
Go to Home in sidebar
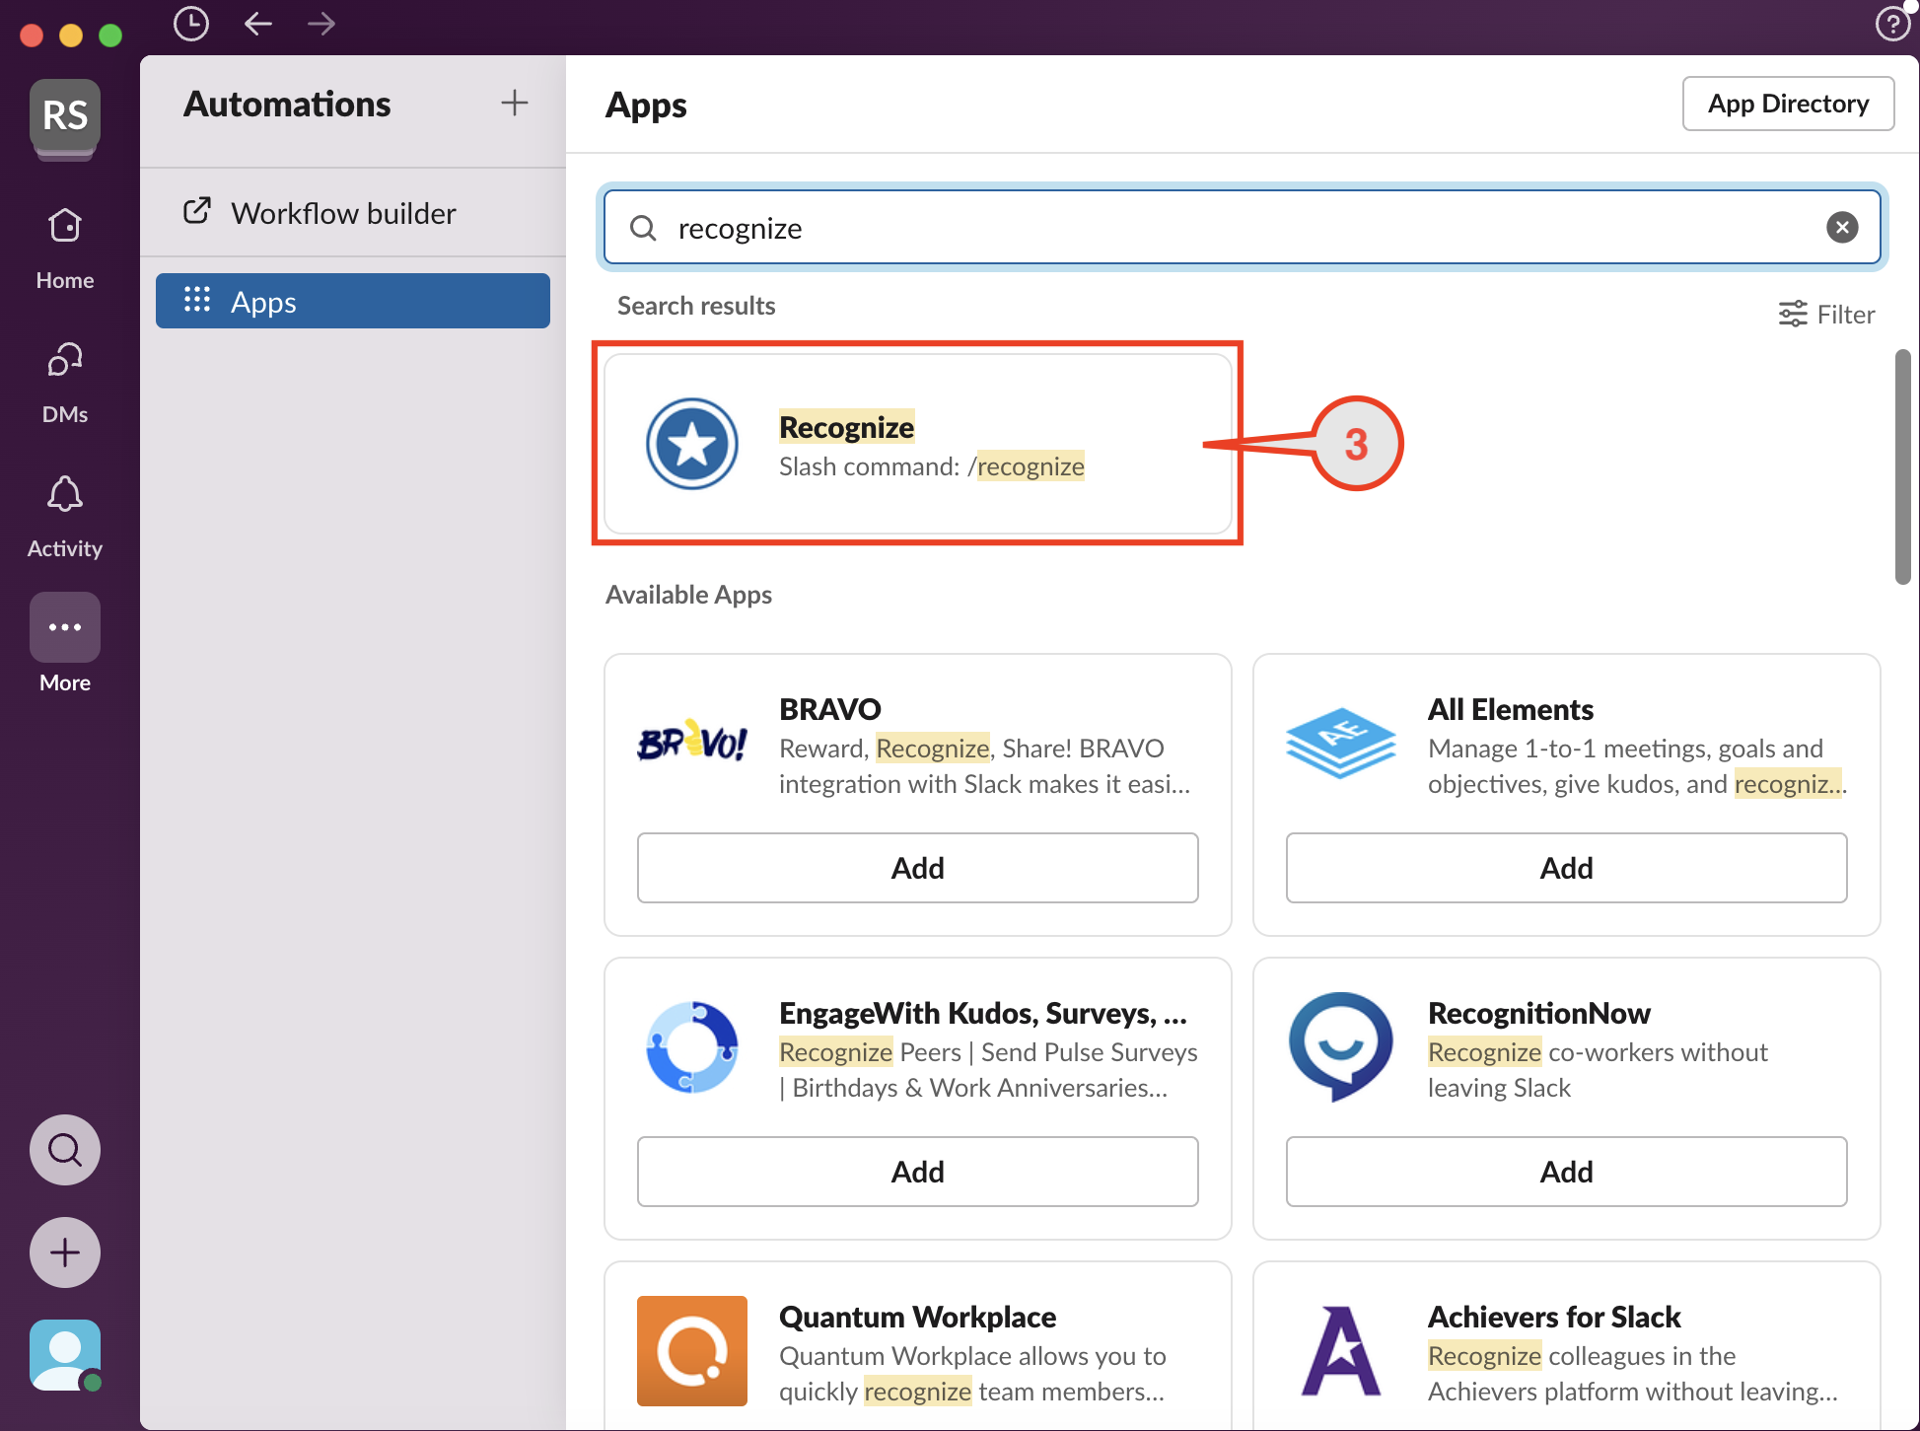click(x=65, y=249)
